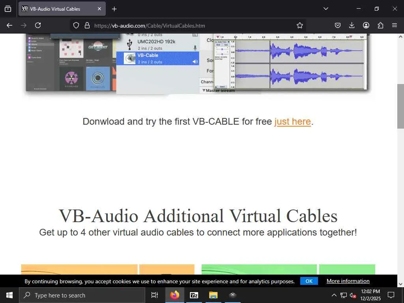This screenshot has width=404, height=303.
Task: Save page to Pocket
Action: coord(338,25)
